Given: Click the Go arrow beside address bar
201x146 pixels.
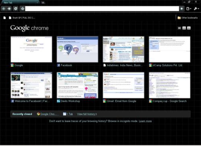Looking at the screenshot, I should (x=182, y=9).
